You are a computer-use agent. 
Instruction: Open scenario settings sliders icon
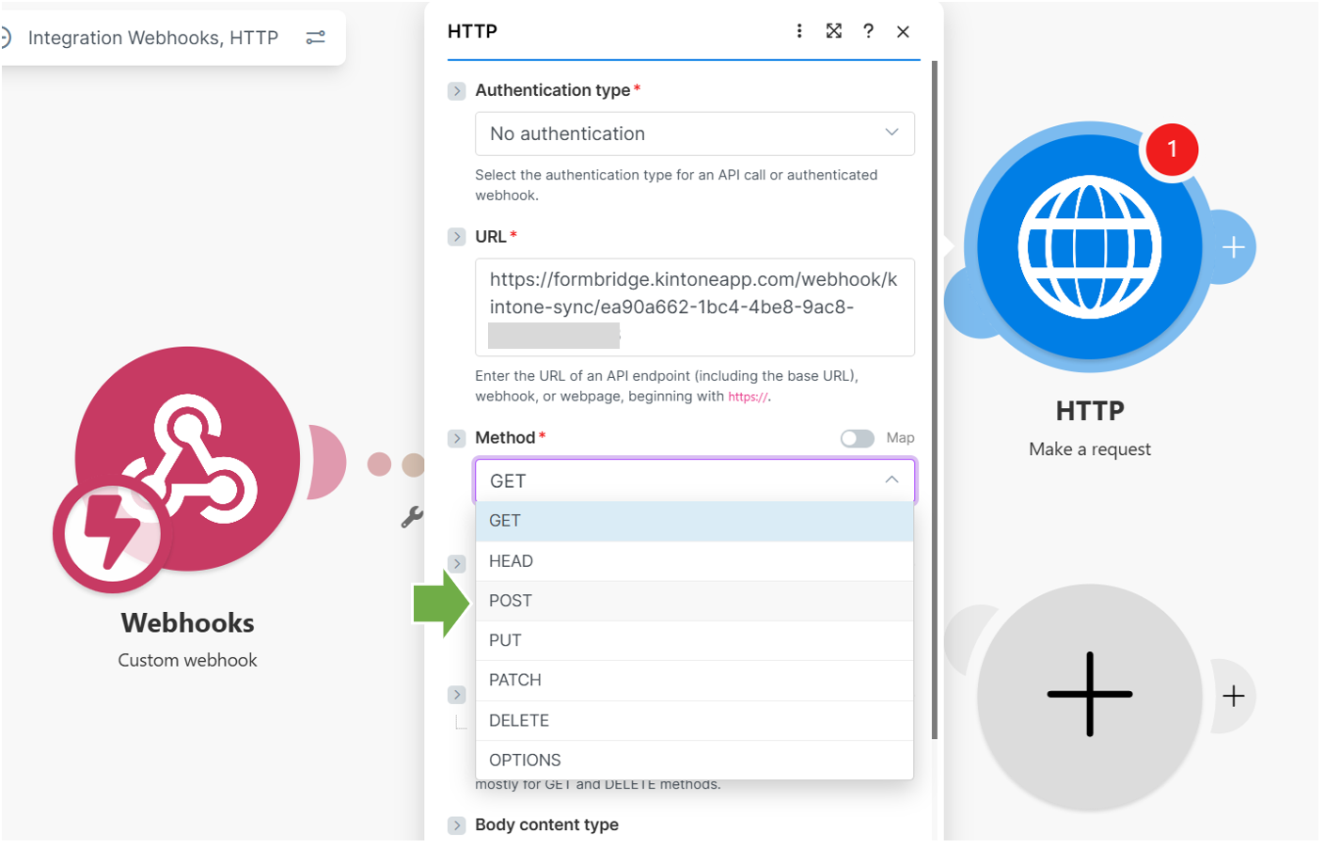pyautogui.click(x=316, y=38)
